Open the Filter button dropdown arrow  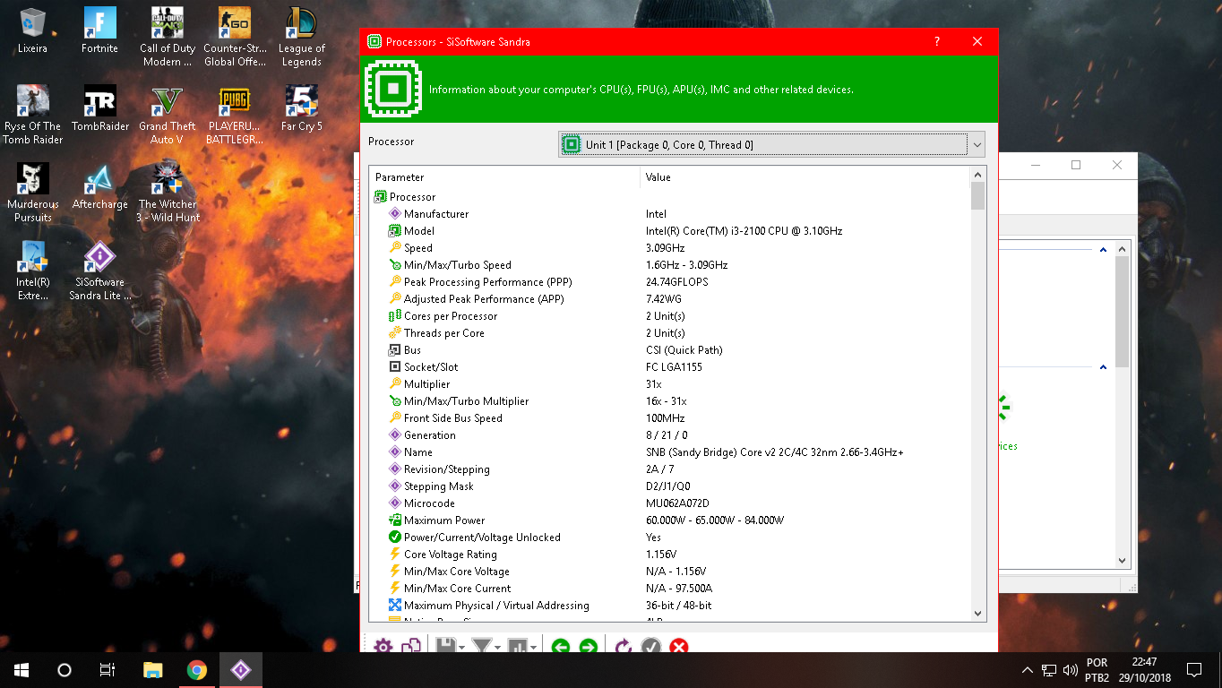pyautogui.click(x=497, y=647)
